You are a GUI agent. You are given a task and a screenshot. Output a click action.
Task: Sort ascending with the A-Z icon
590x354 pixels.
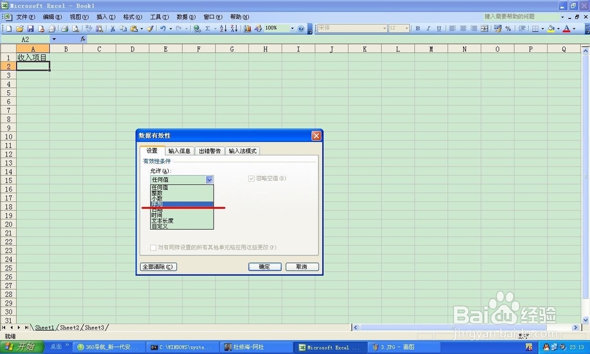pyautogui.click(x=223, y=28)
